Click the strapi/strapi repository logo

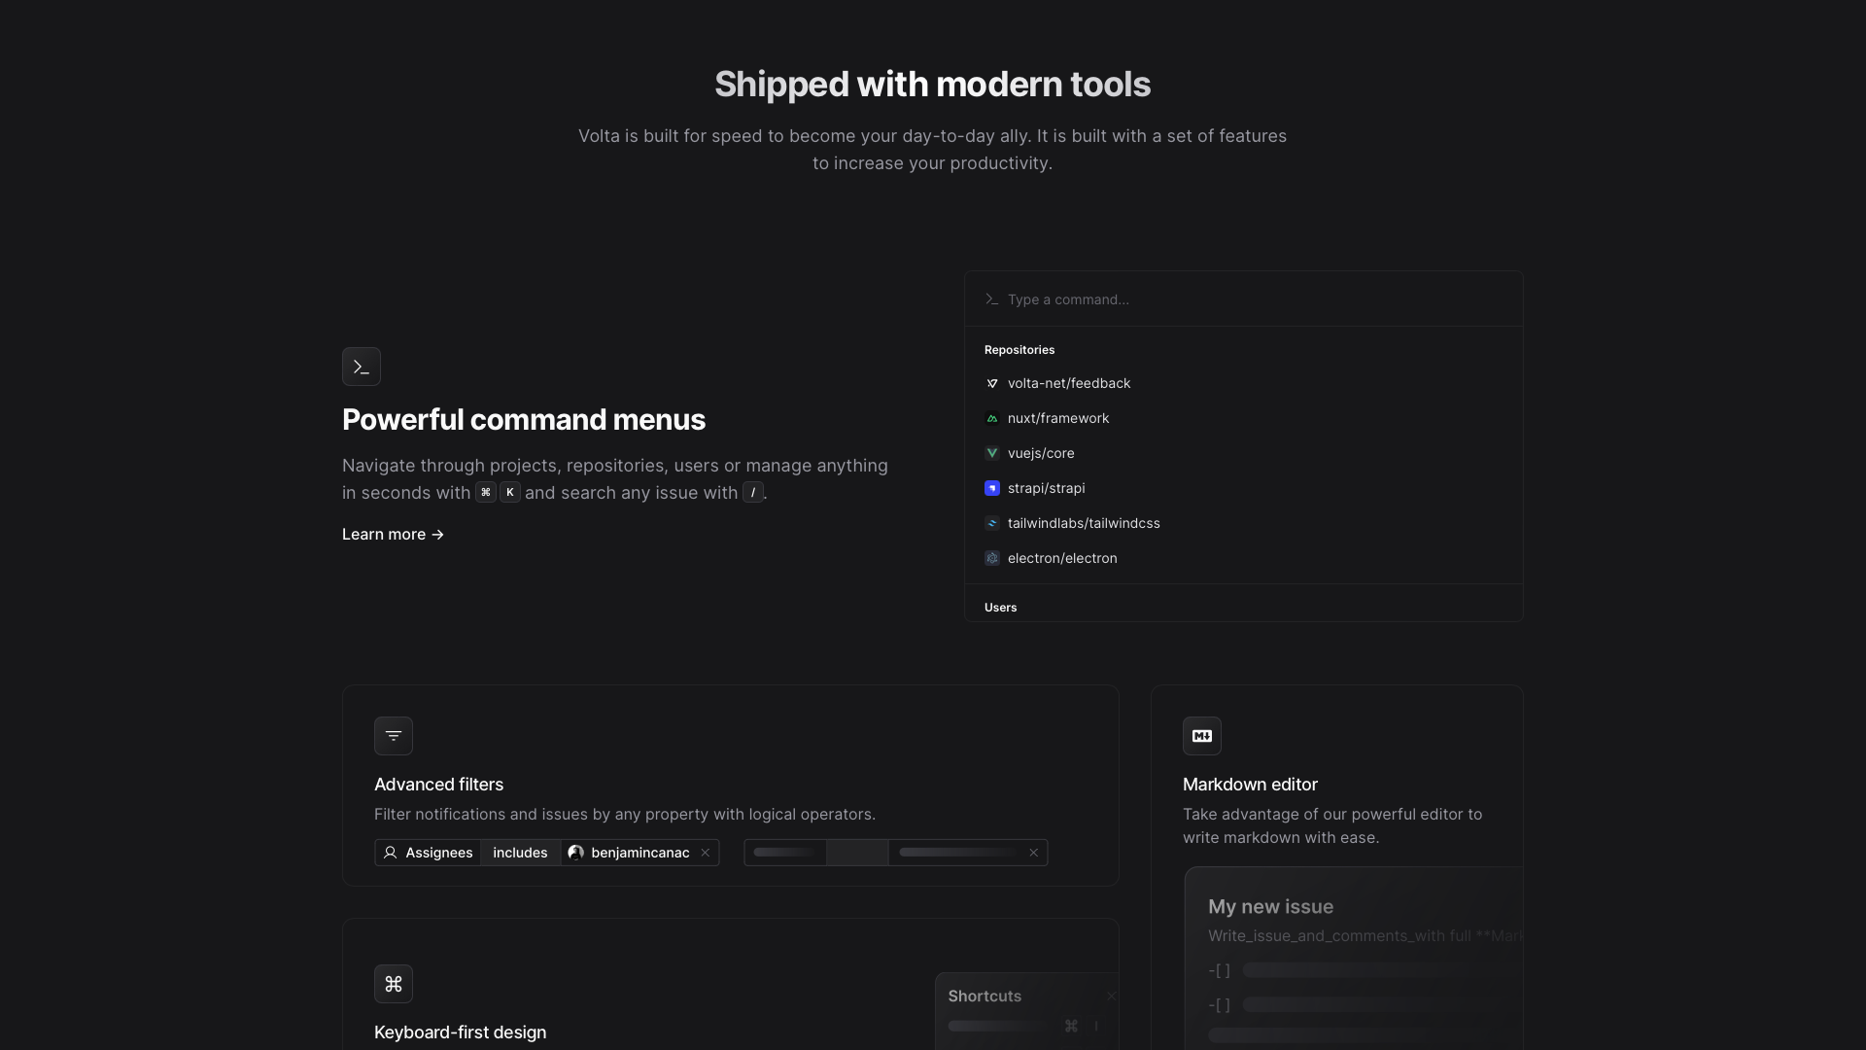click(992, 488)
